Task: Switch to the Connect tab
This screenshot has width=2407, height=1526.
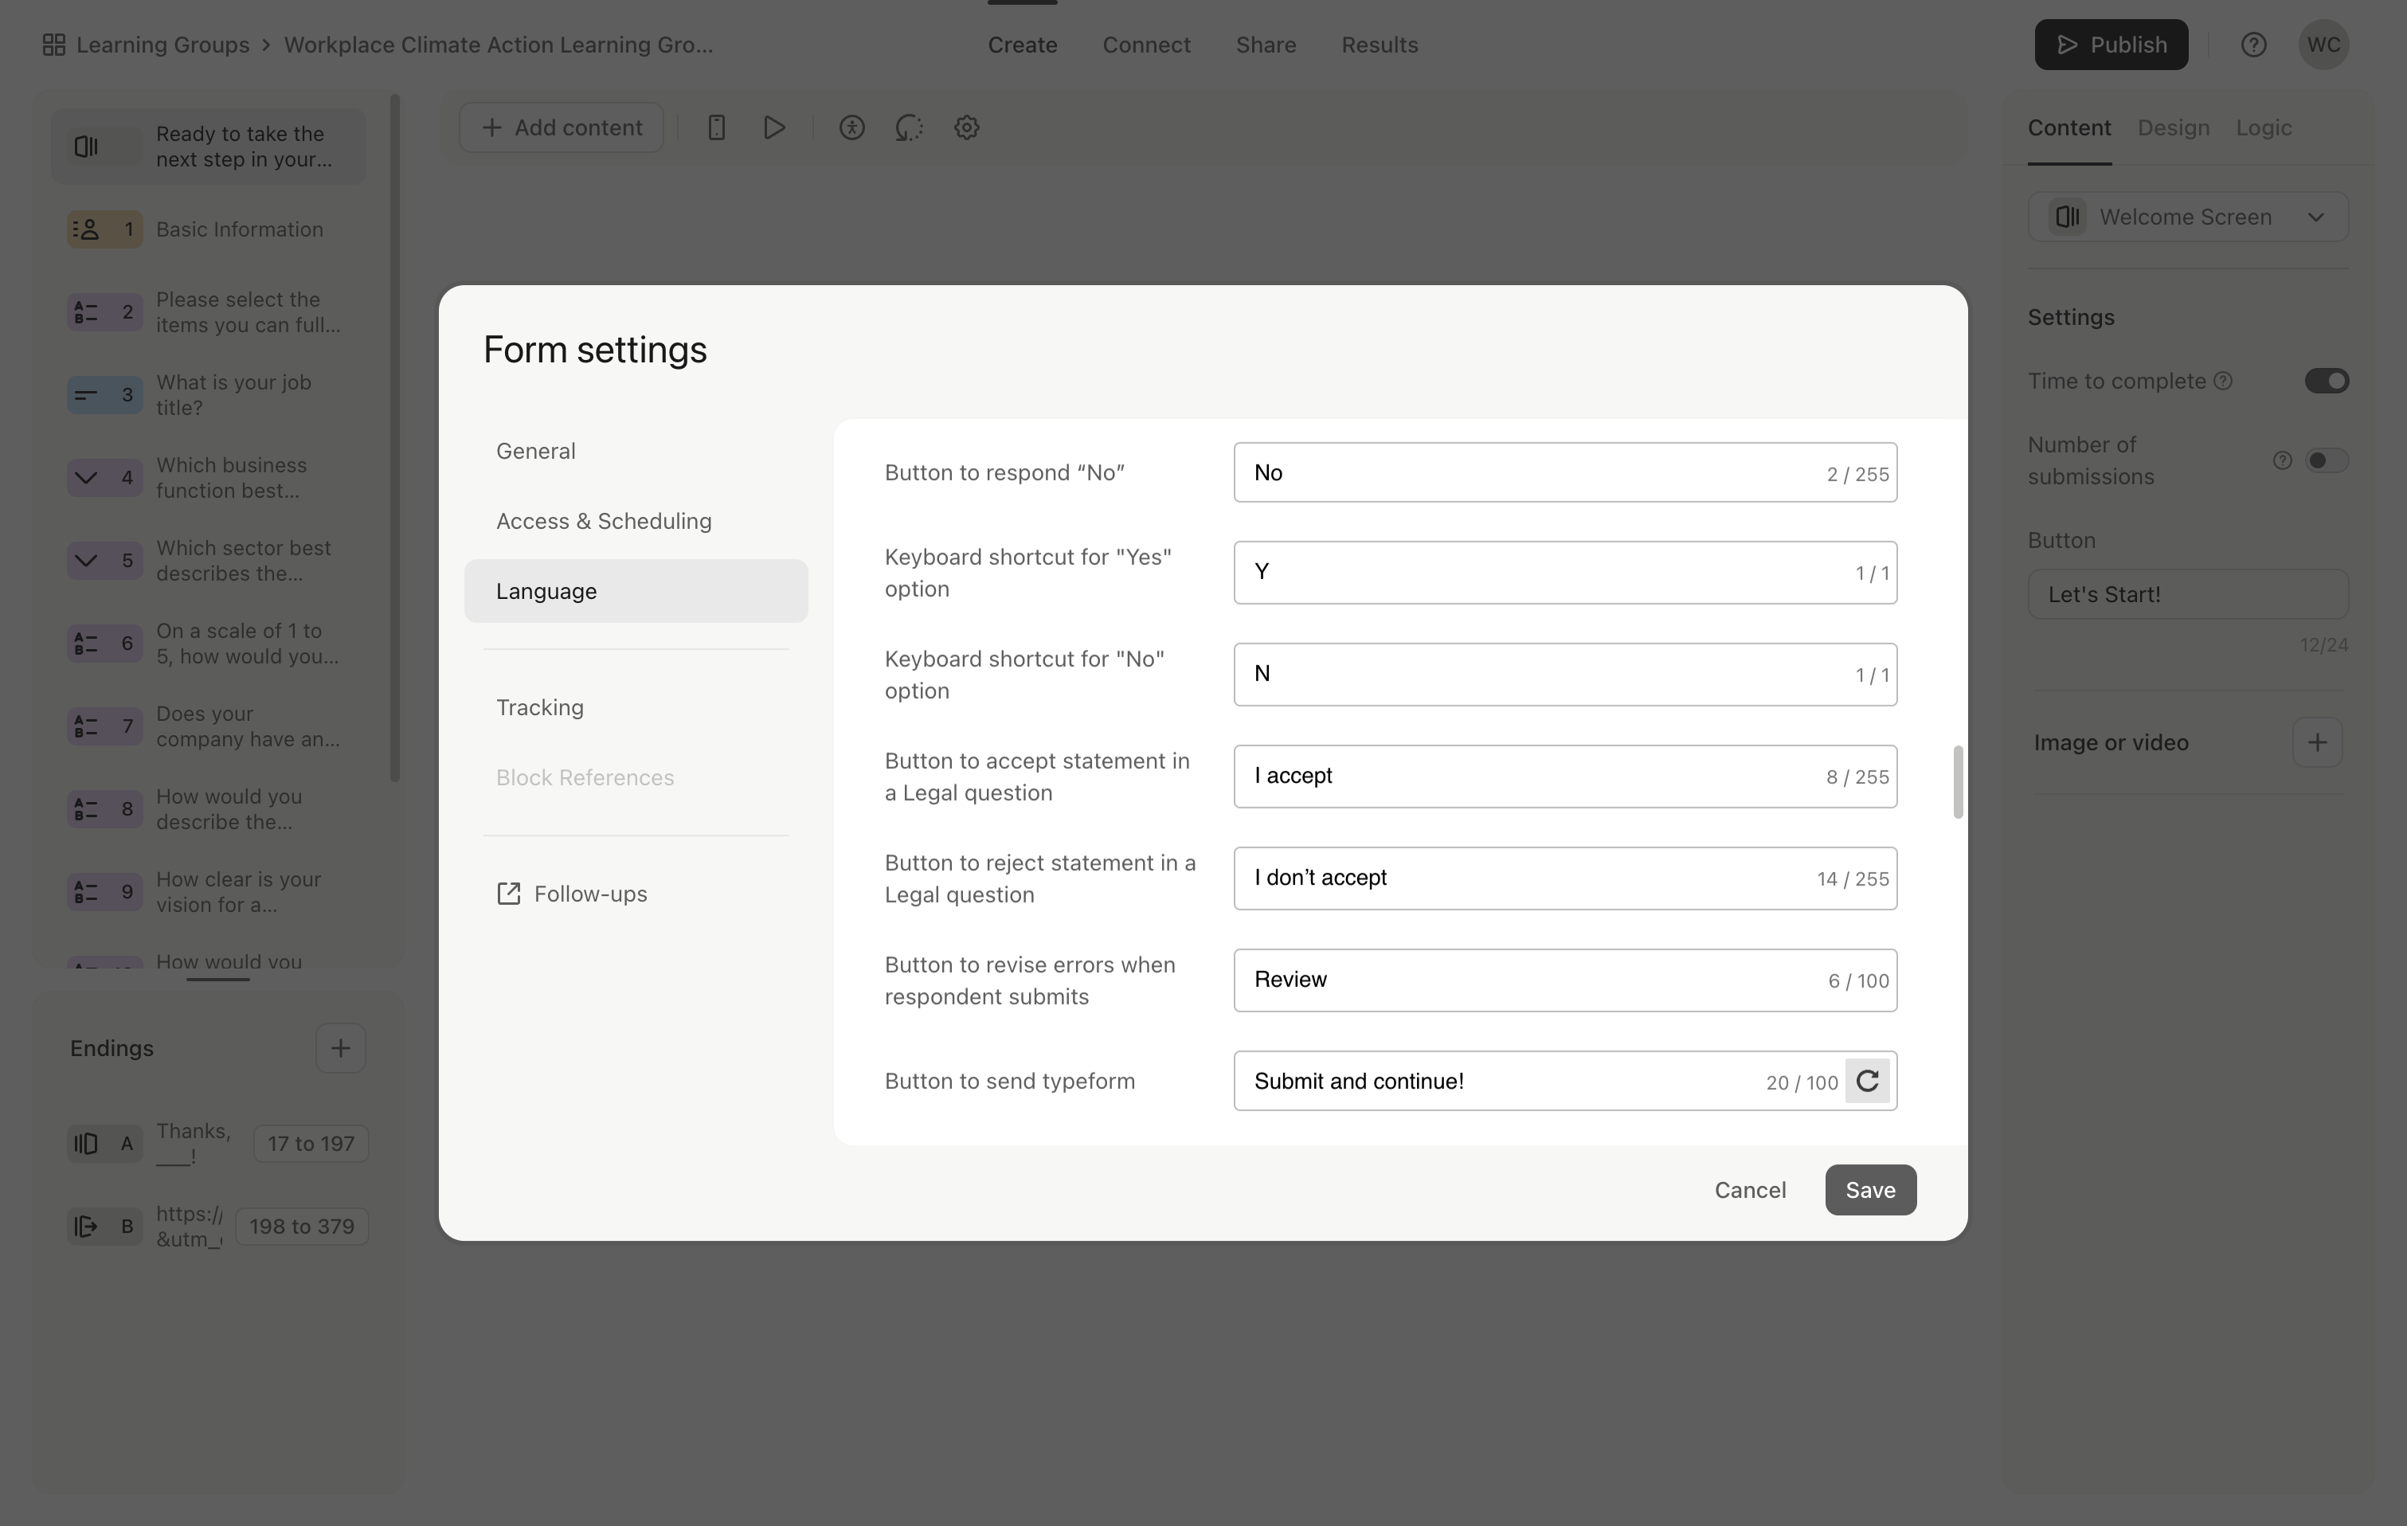Action: coord(1145,45)
